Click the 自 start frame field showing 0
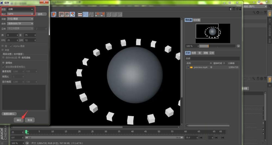 click(x=12, y=35)
